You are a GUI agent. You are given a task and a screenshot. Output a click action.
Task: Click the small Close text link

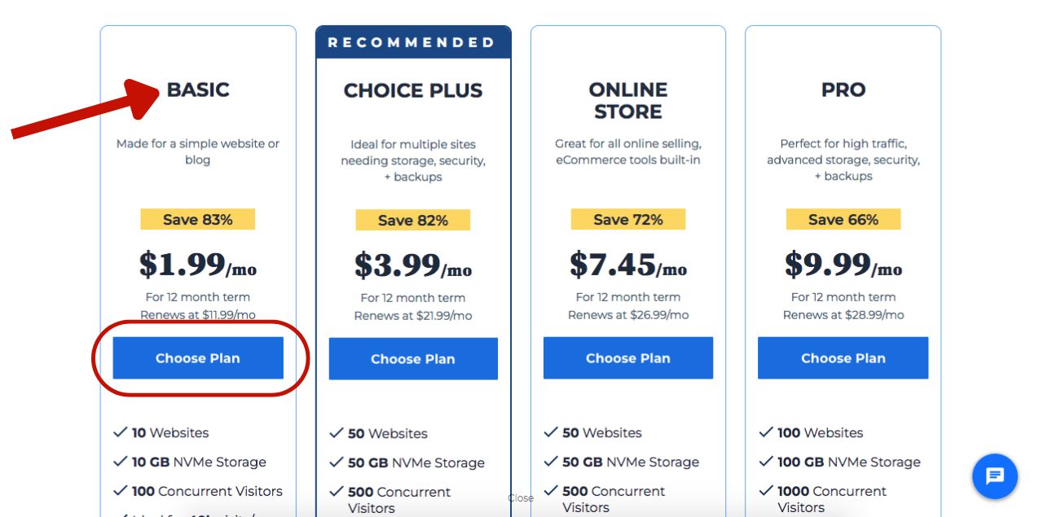click(520, 498)
